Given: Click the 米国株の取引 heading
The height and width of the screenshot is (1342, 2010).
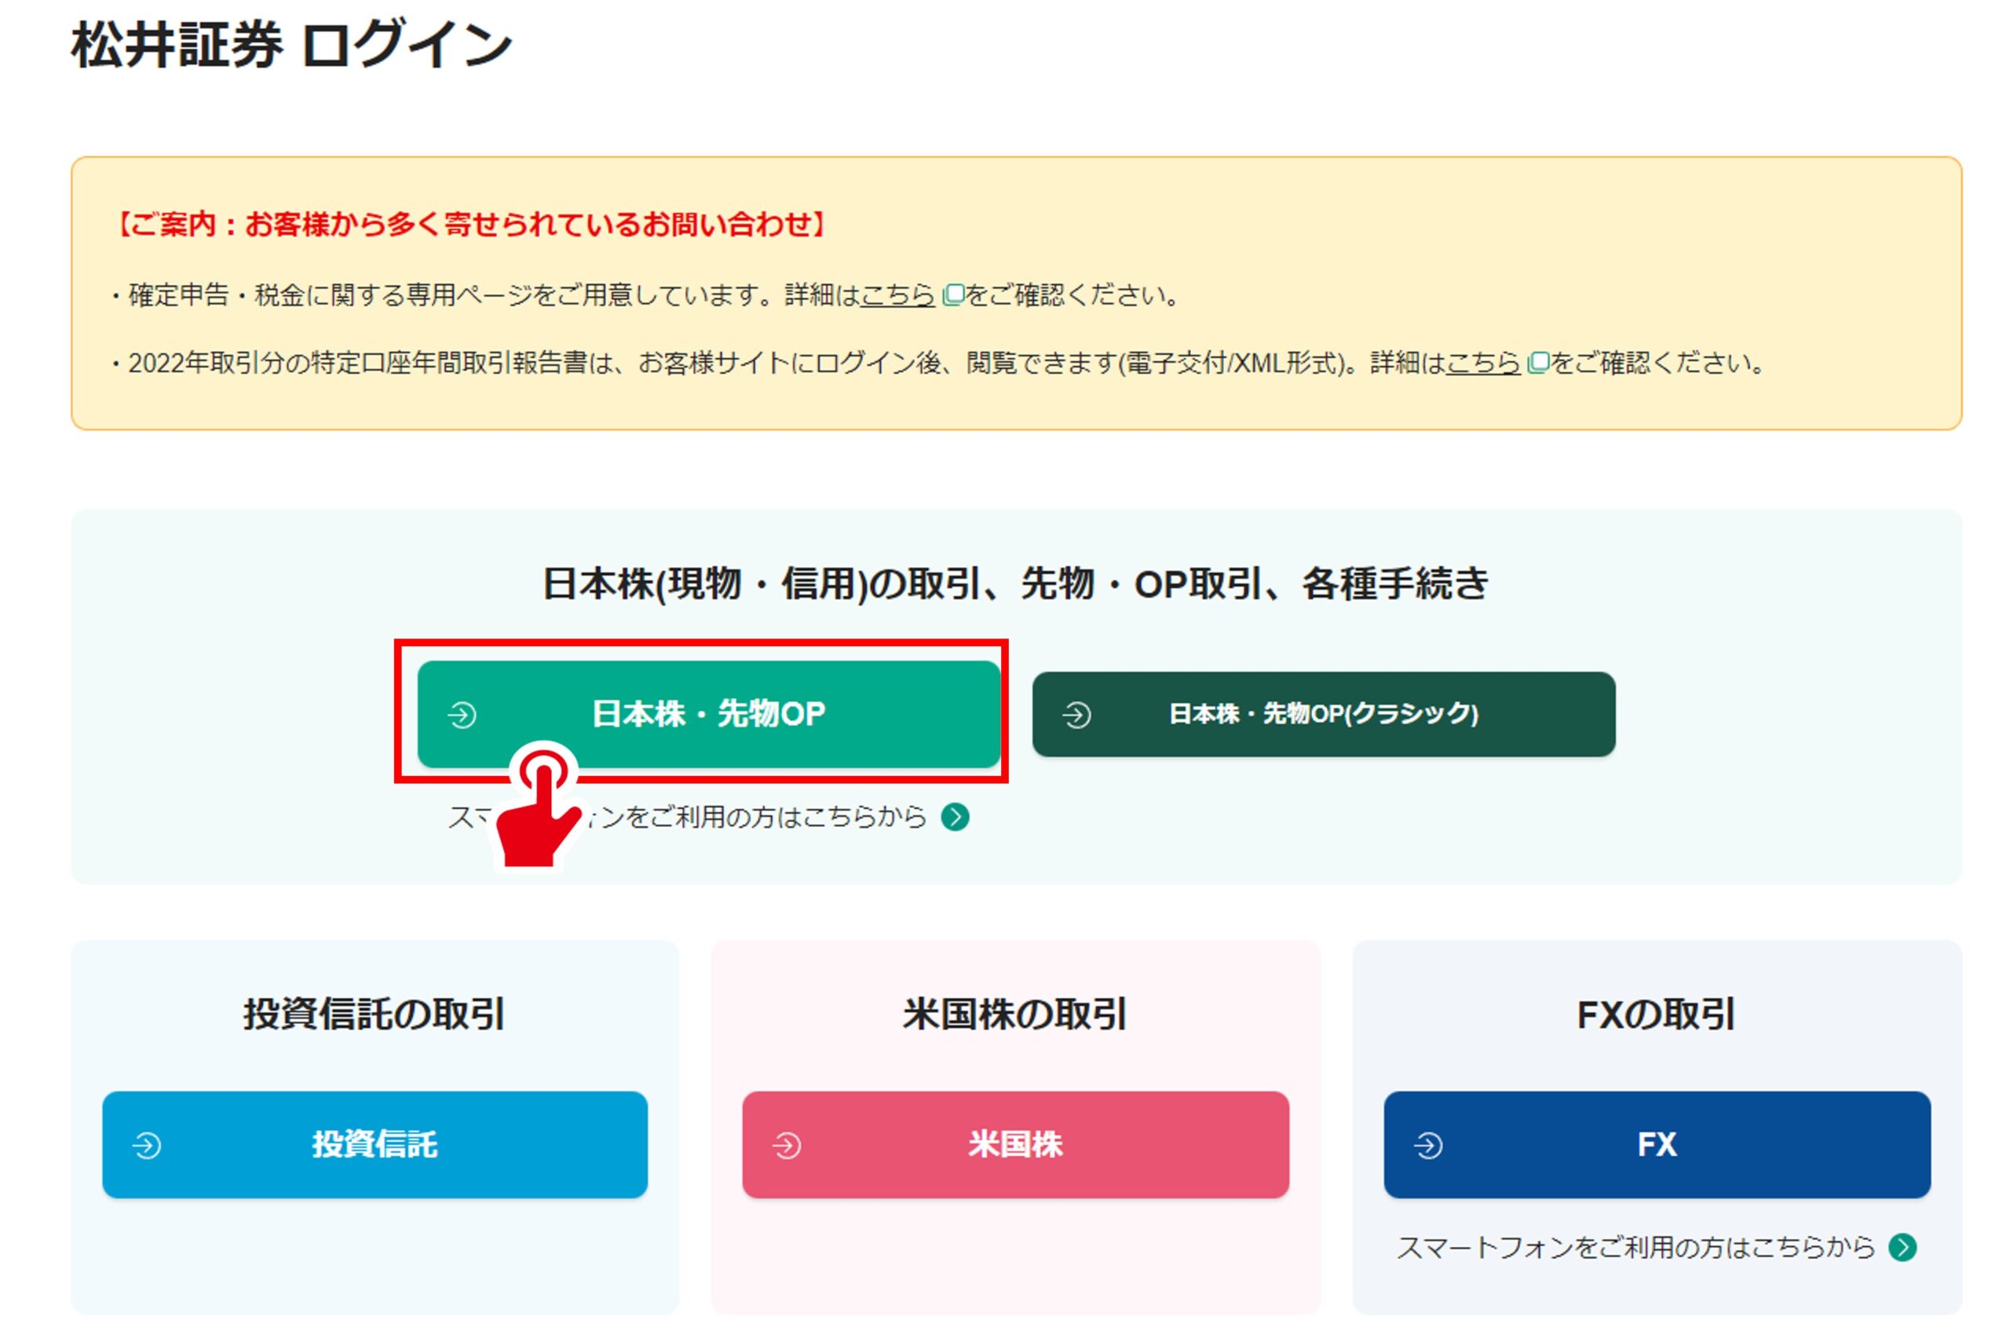Looking at the screenshot, I should (x=1015, y=1015).
